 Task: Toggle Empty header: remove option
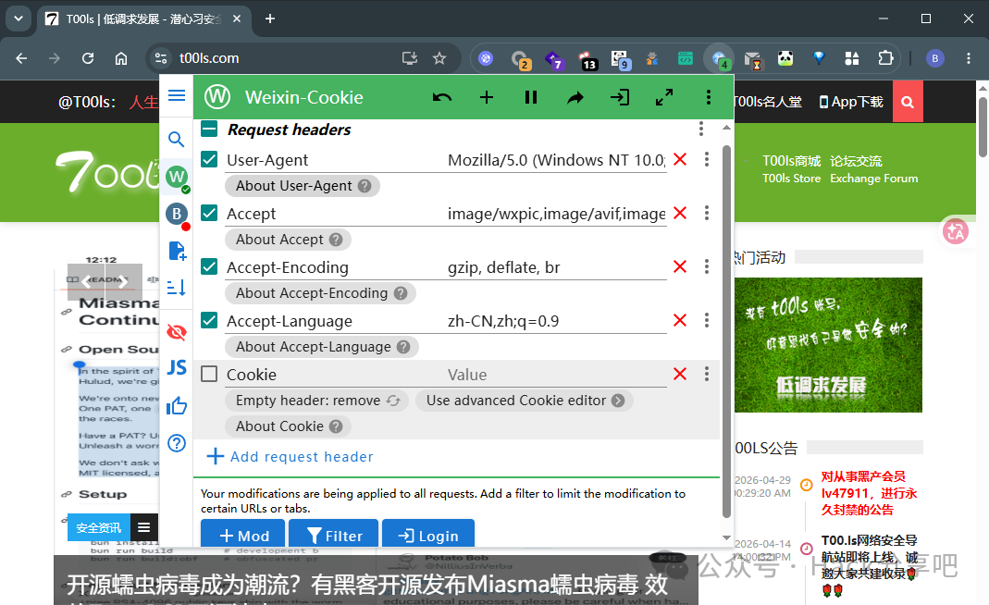[x=316, y=401]
